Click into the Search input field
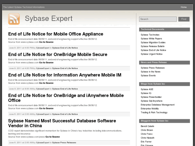 click(158, 19)
